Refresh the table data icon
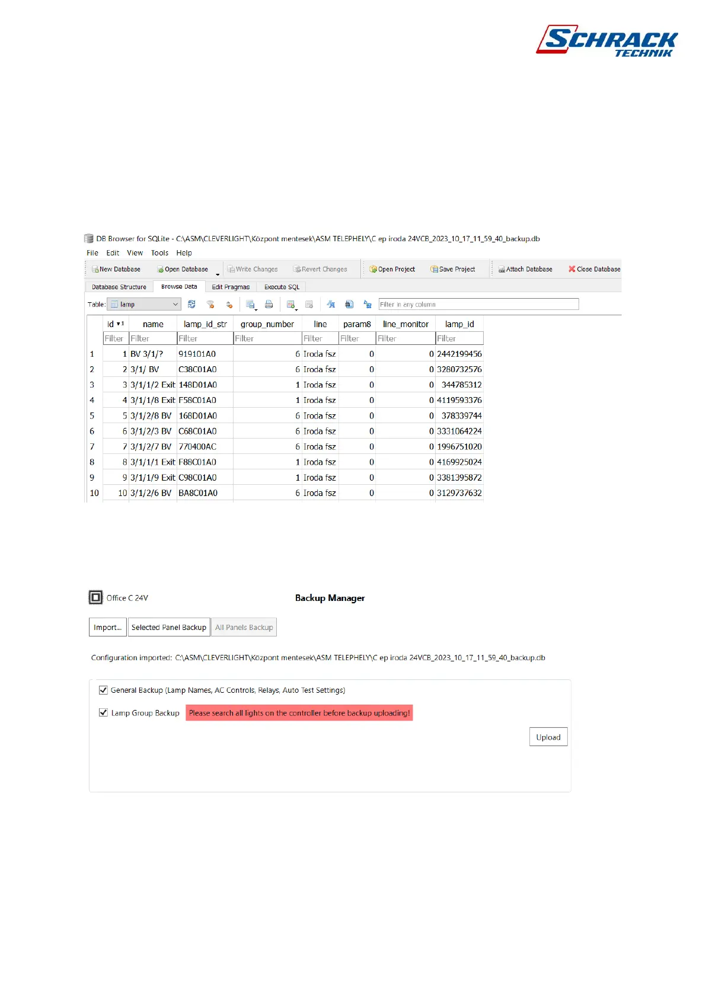Image resolution: width=706 pixels, height=998 pixels. [x=191, y=305]
